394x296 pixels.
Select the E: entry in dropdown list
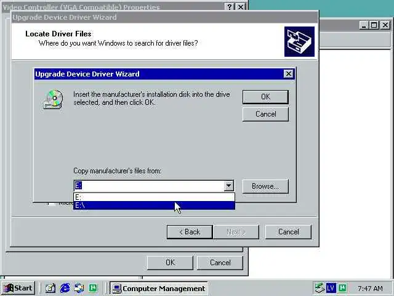click(155, 197)
